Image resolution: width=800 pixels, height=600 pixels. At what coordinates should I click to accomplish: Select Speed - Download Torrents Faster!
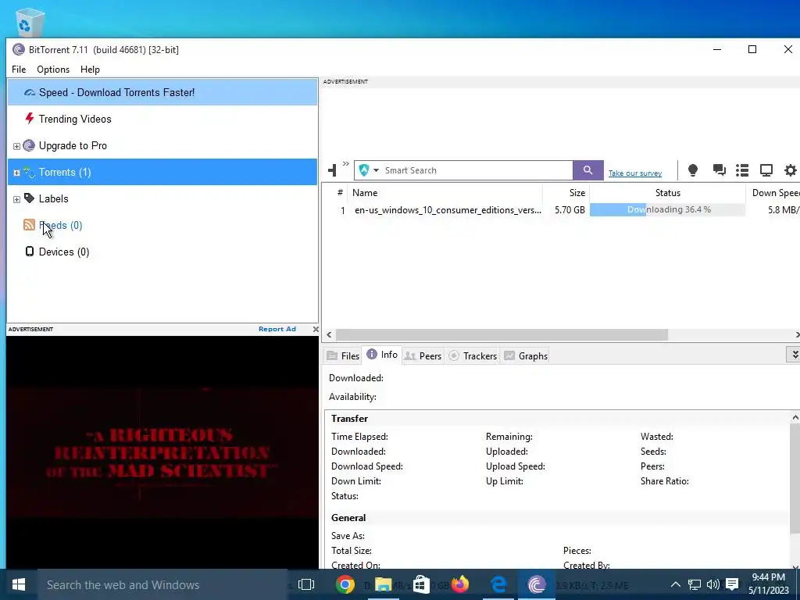(x=162, y=92)
